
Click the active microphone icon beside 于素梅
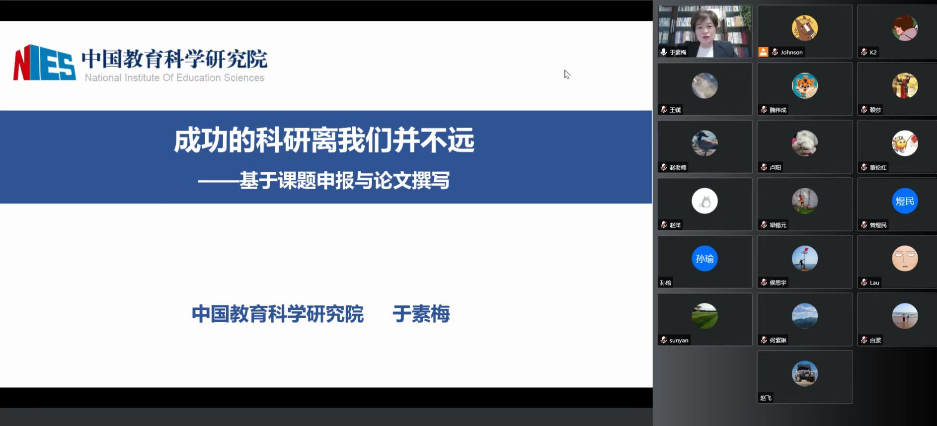point(664,52)
